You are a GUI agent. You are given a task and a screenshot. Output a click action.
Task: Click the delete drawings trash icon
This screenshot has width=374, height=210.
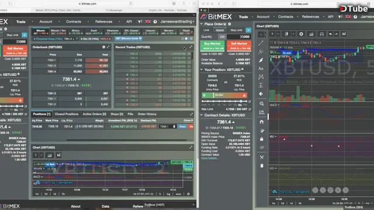click(262, 166)
